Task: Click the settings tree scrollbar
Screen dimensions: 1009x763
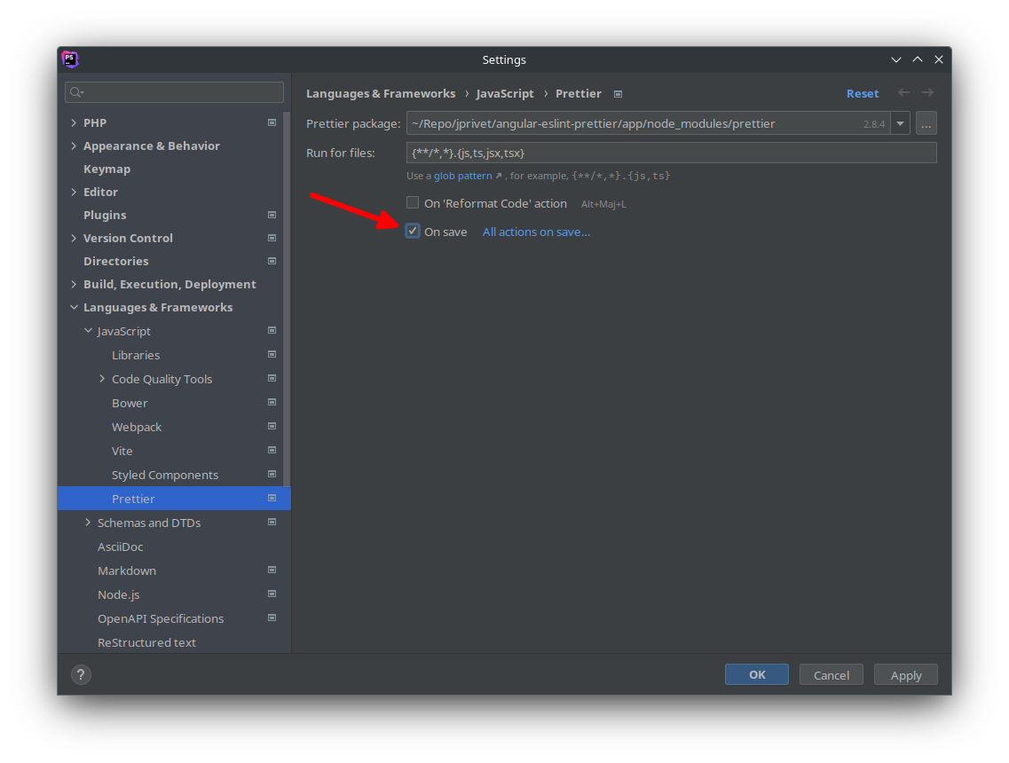Action: click(287, 299)
